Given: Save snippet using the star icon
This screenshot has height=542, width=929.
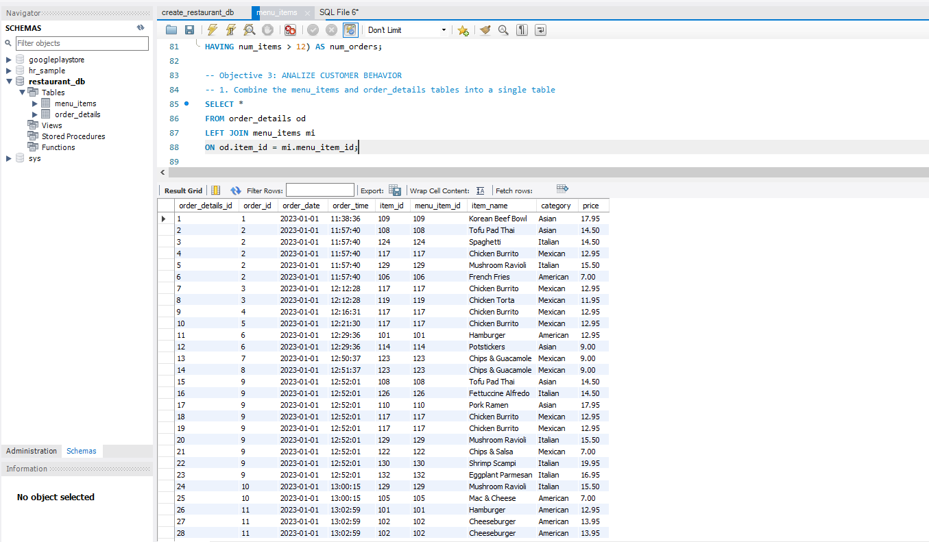Looking at the screenshot, I should pos(461,29).
